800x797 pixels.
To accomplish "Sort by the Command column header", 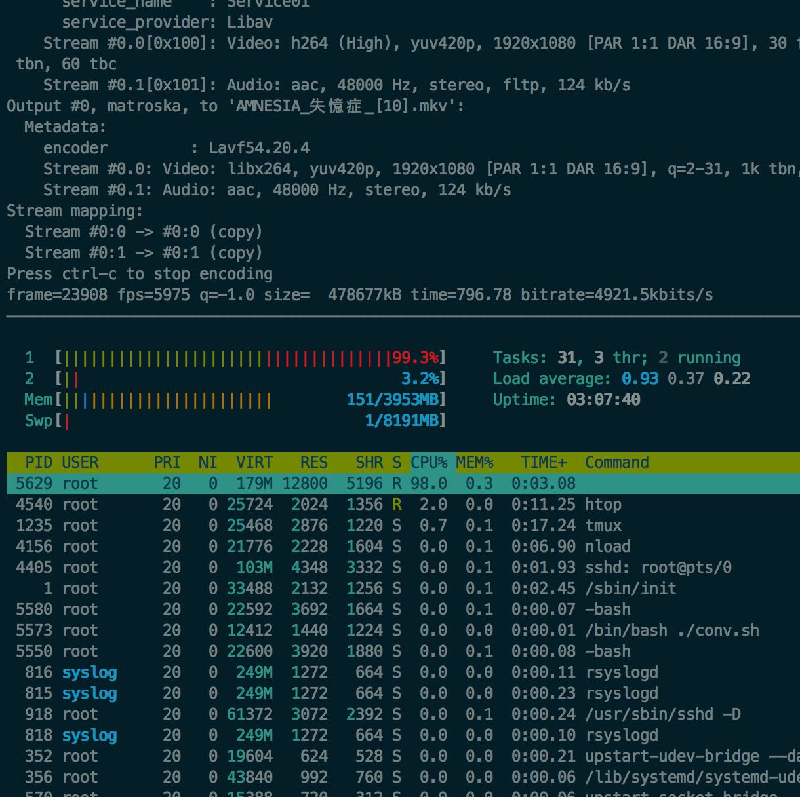I will tap(617, 463).
